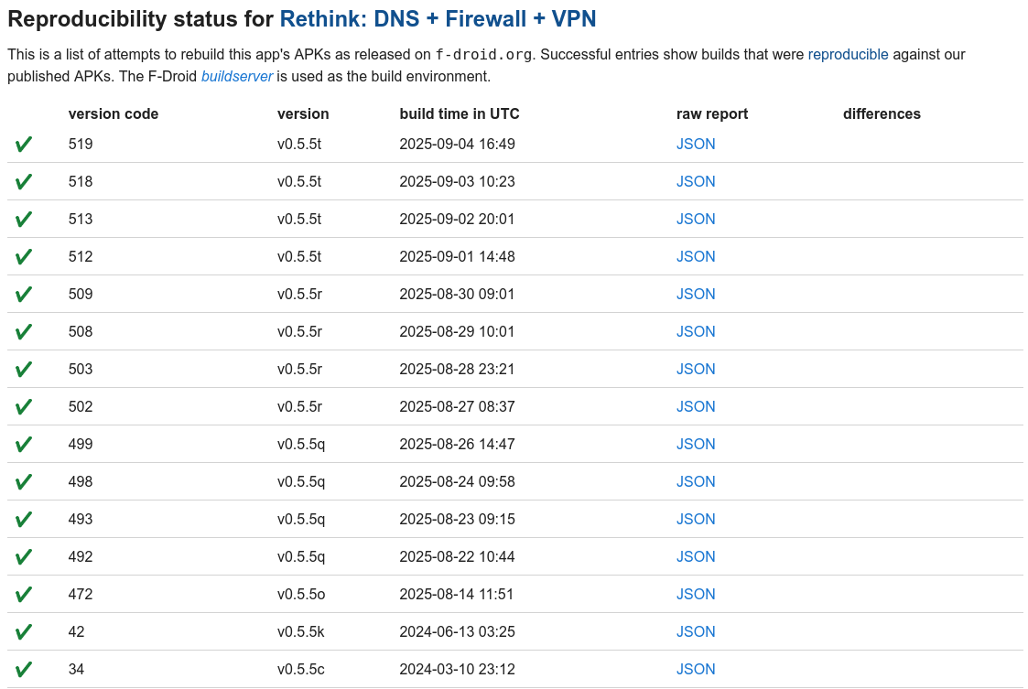
Task: View JSON report for version code 512
Action: [696, 257]
